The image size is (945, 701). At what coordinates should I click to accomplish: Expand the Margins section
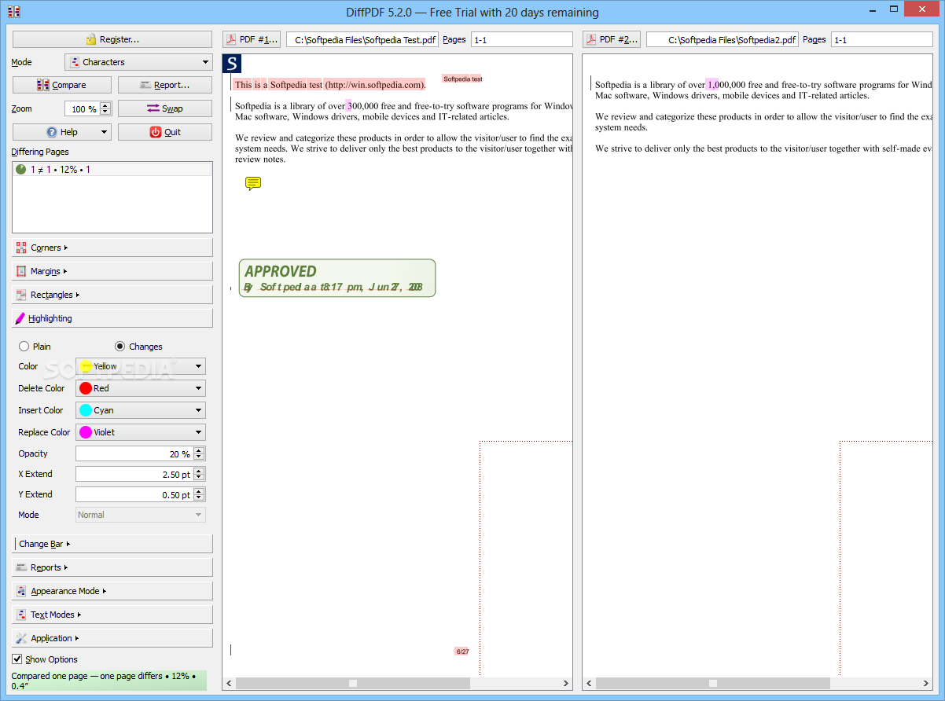[112, 271]
